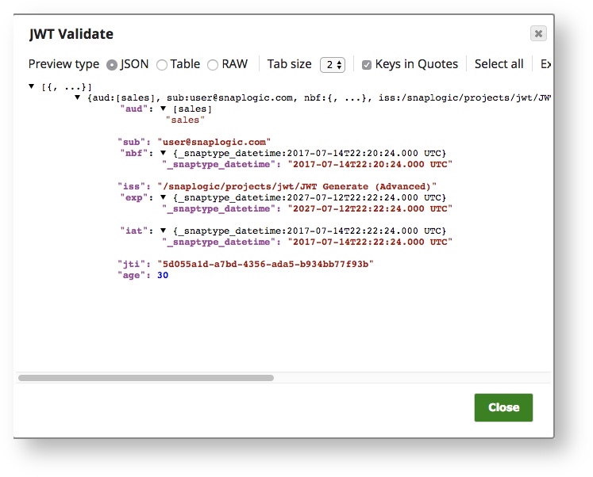This screenshot has height=477, width=593.
Task: Click the "iss" path value
Action: 297,186
